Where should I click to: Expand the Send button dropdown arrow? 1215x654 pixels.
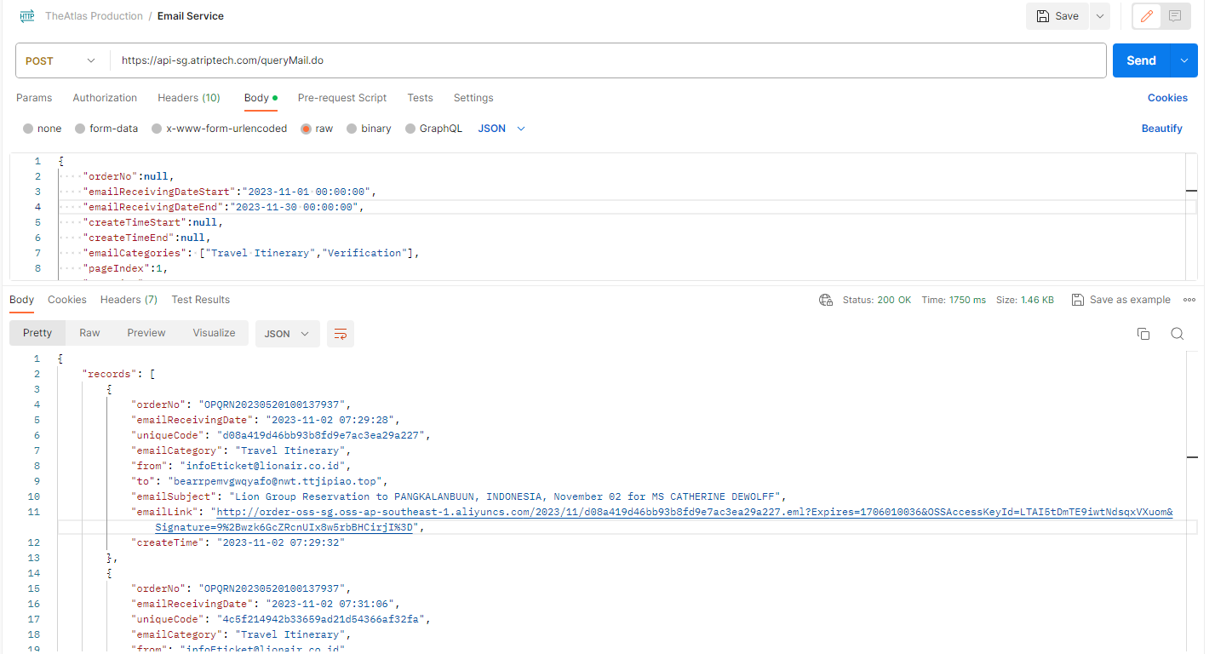(x=1183, y=60)
